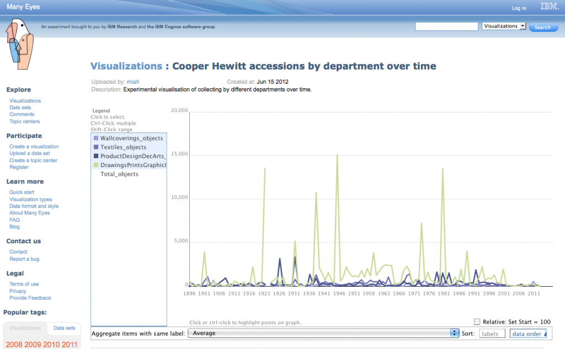Sort by data order
This screenshot has width=565, height=349.
pos(528,334)
